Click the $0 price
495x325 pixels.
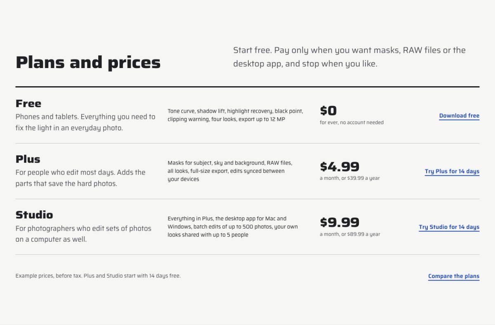tap(328, 111)
